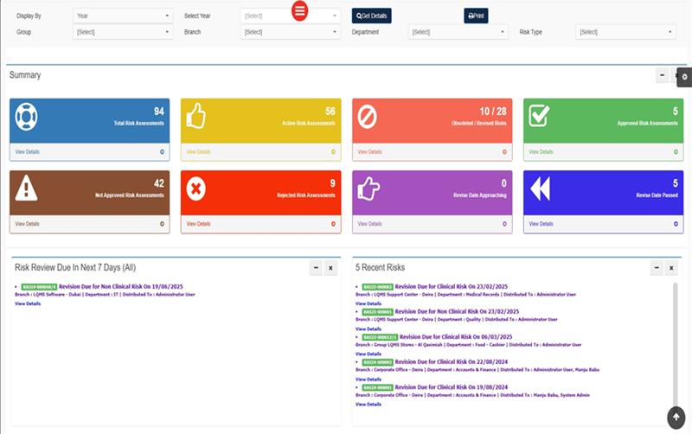Open the Select Year dropdown
The width and height of the screenshot is (692, 434).
pos(291,16)
